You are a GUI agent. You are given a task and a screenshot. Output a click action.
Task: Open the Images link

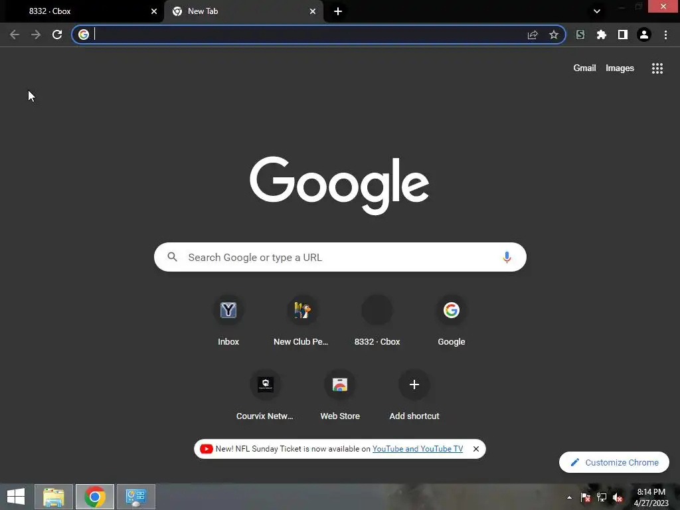[620, 68]
